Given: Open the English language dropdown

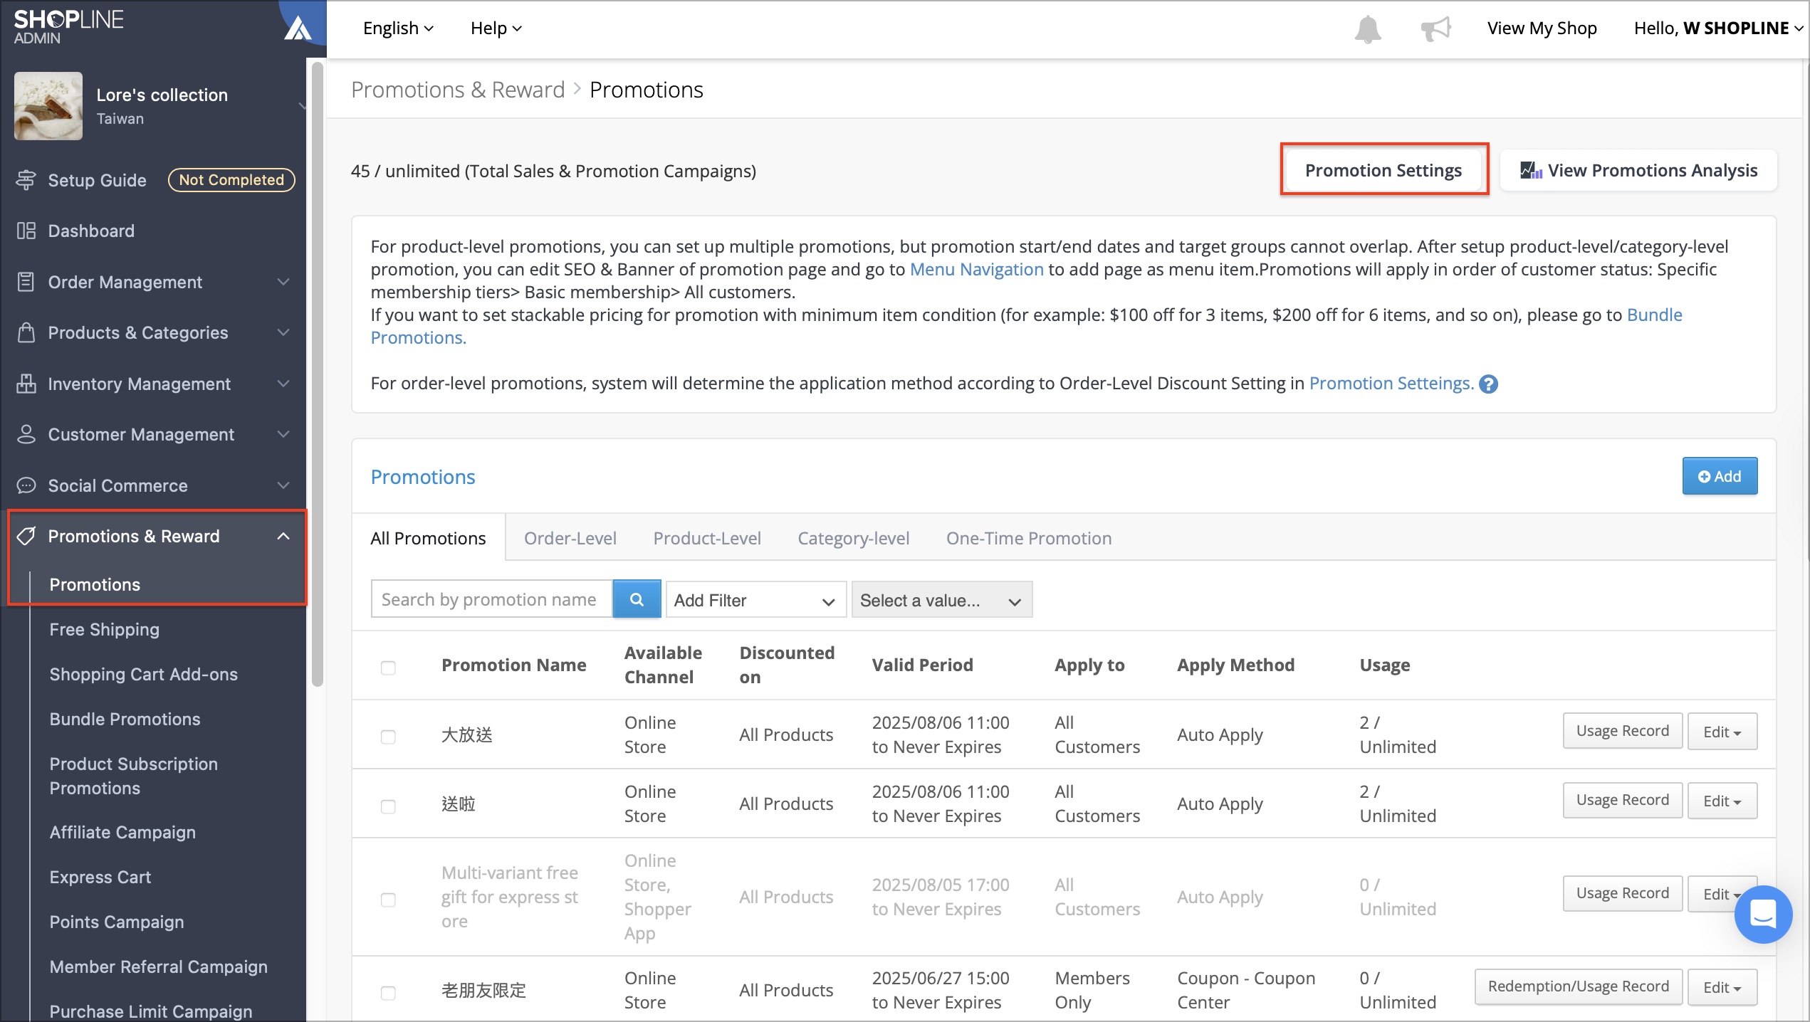Looking at the screenshot, I should coord(398,28).
